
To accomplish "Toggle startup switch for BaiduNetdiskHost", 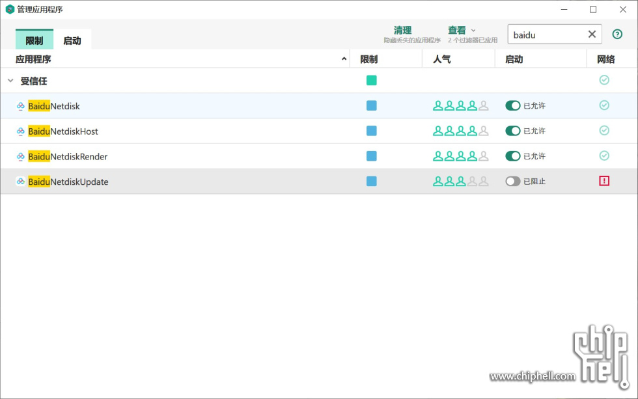I will coord(513,131).
